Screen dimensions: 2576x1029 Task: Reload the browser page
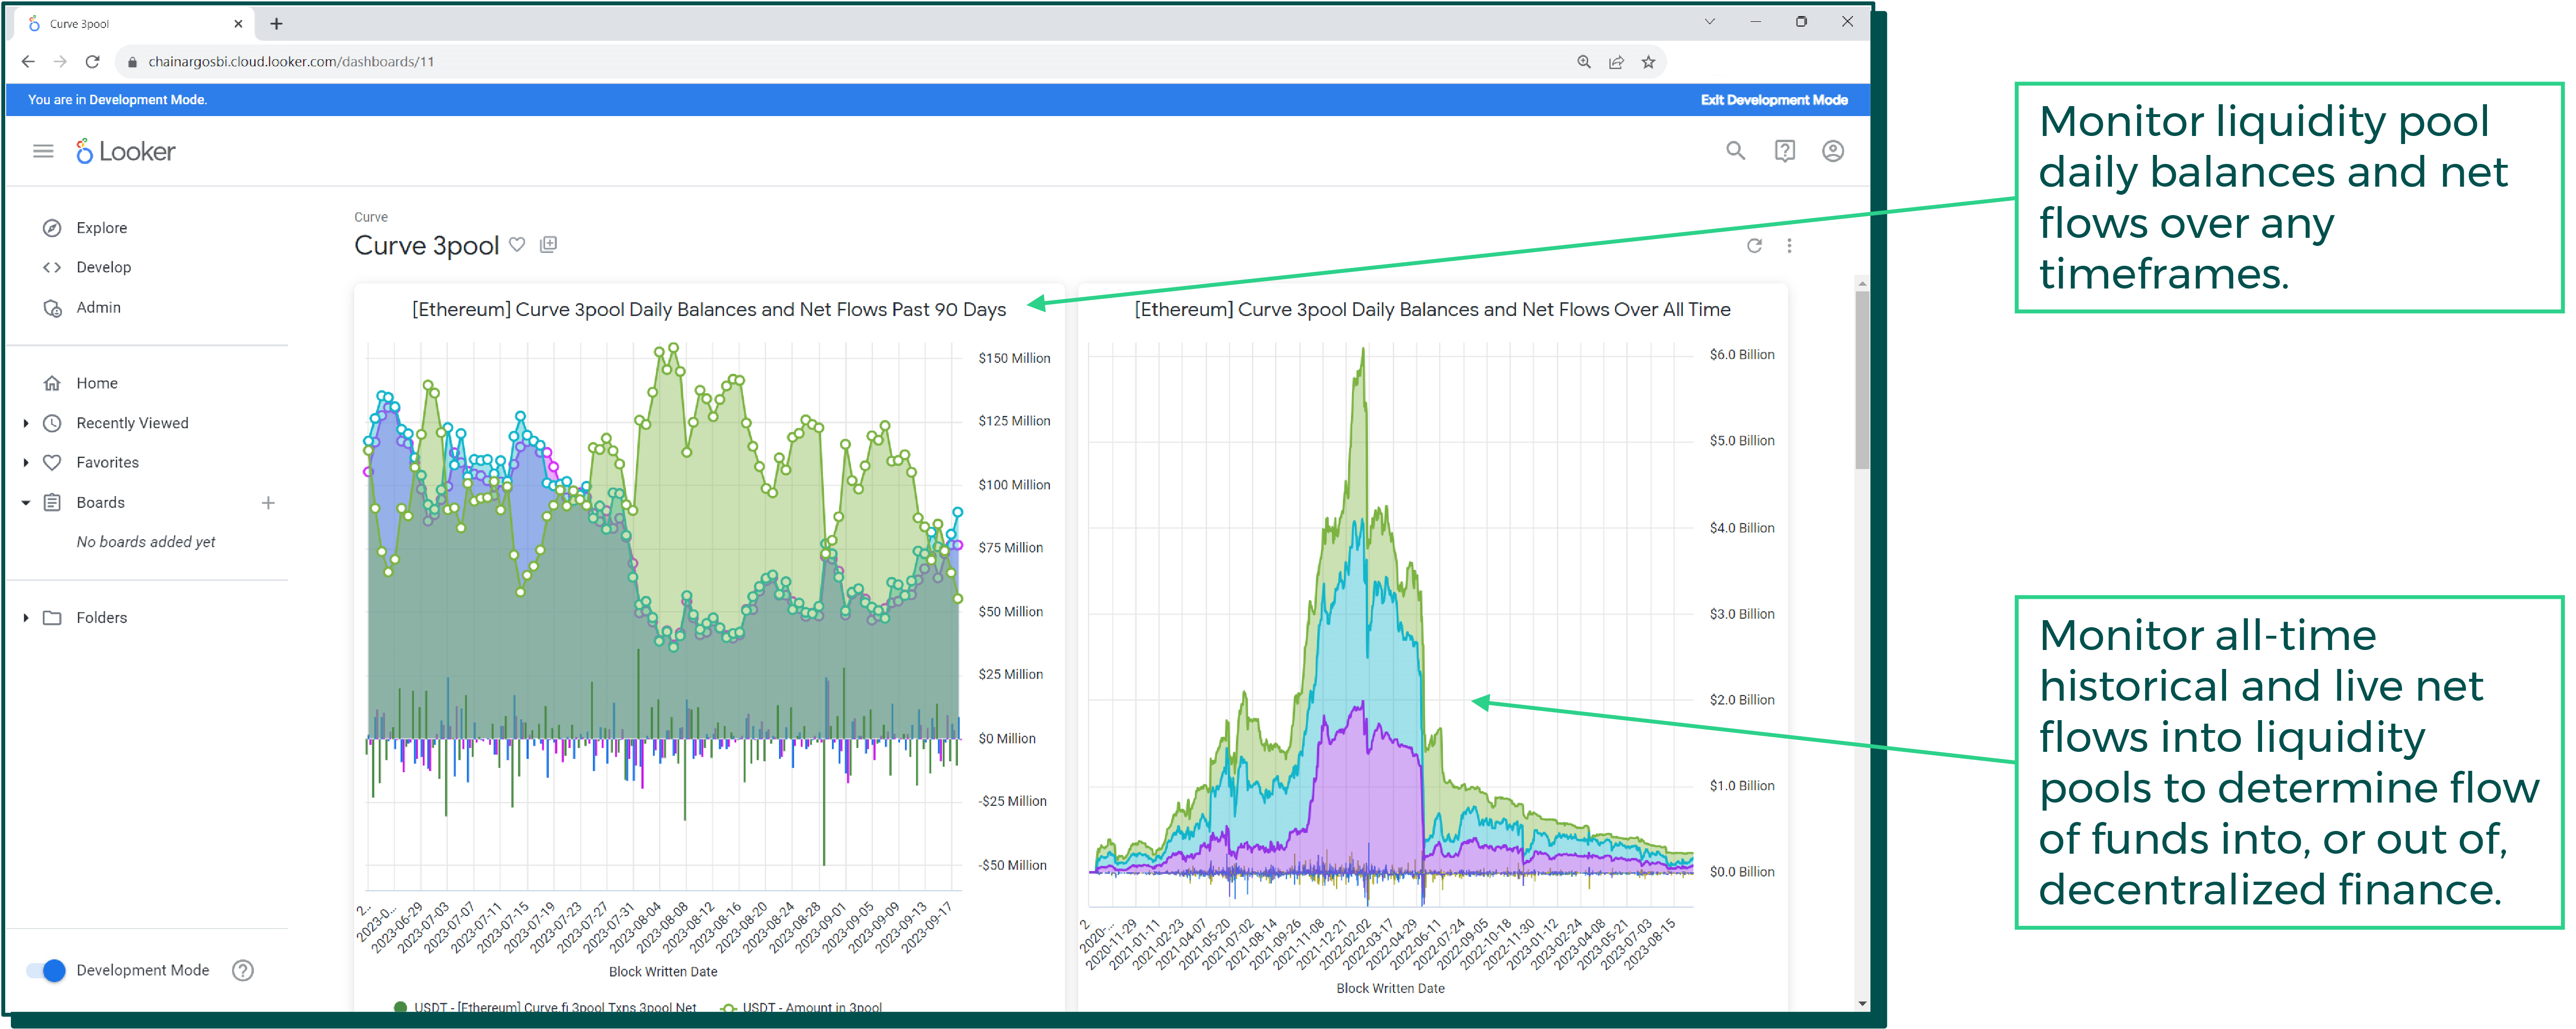(92, 62)
